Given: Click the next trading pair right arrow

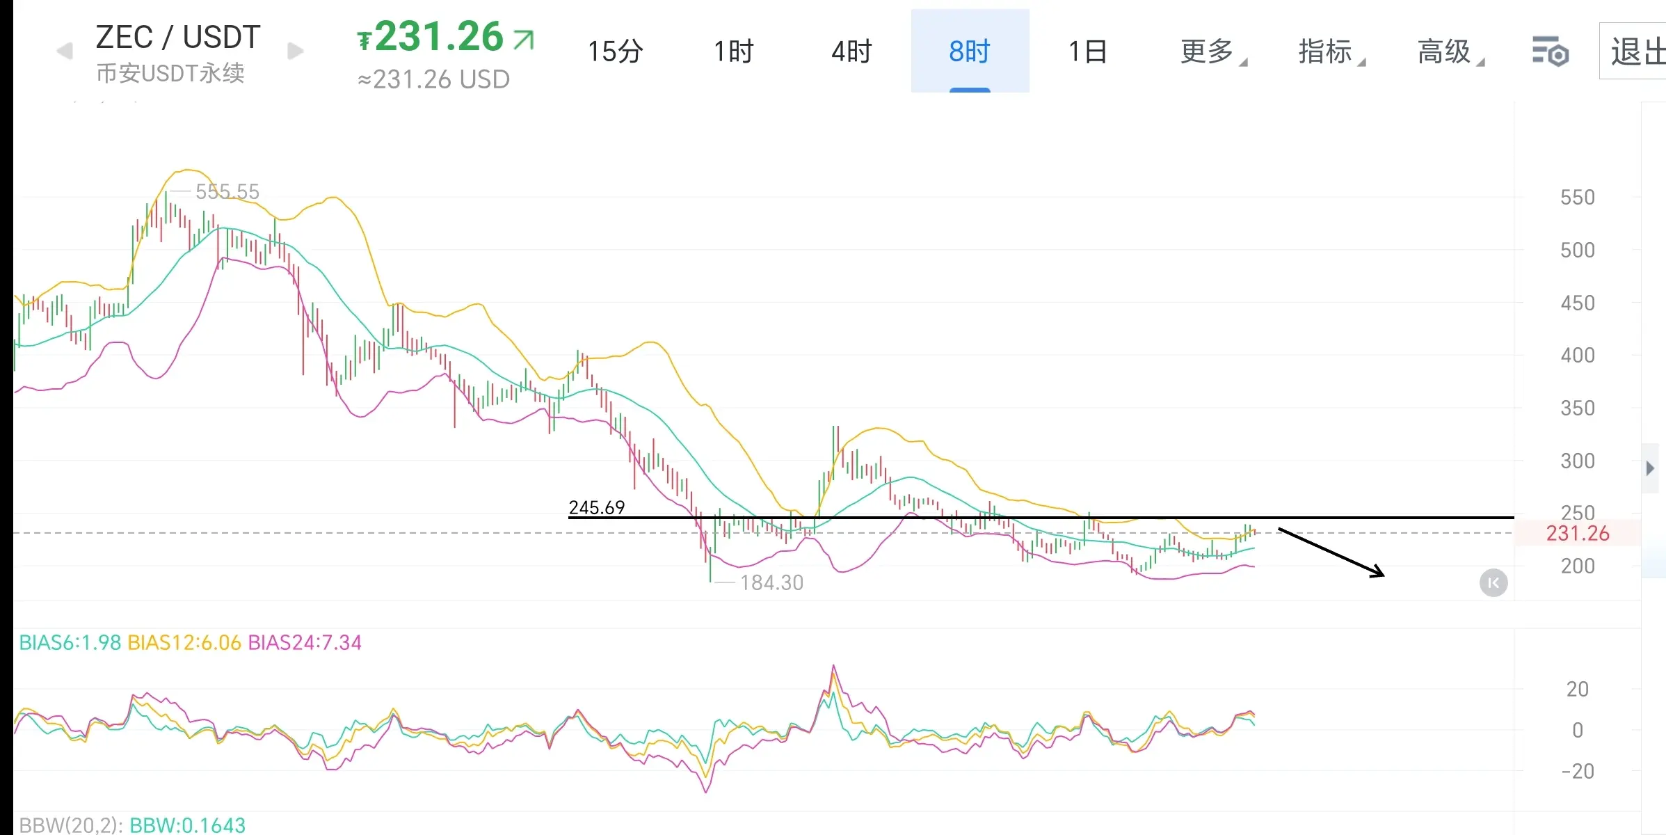Looking at the screenshot, I should [296, 51].
